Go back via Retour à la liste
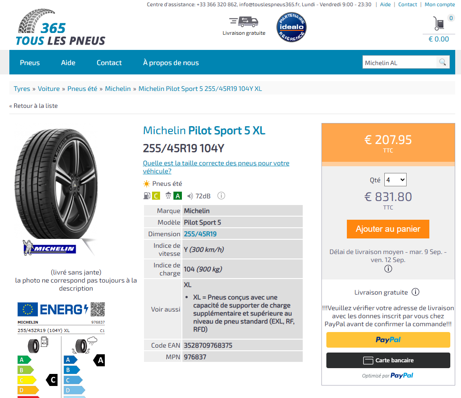The height and width of the screenshot is (398, 461). (x=33, y=106)
